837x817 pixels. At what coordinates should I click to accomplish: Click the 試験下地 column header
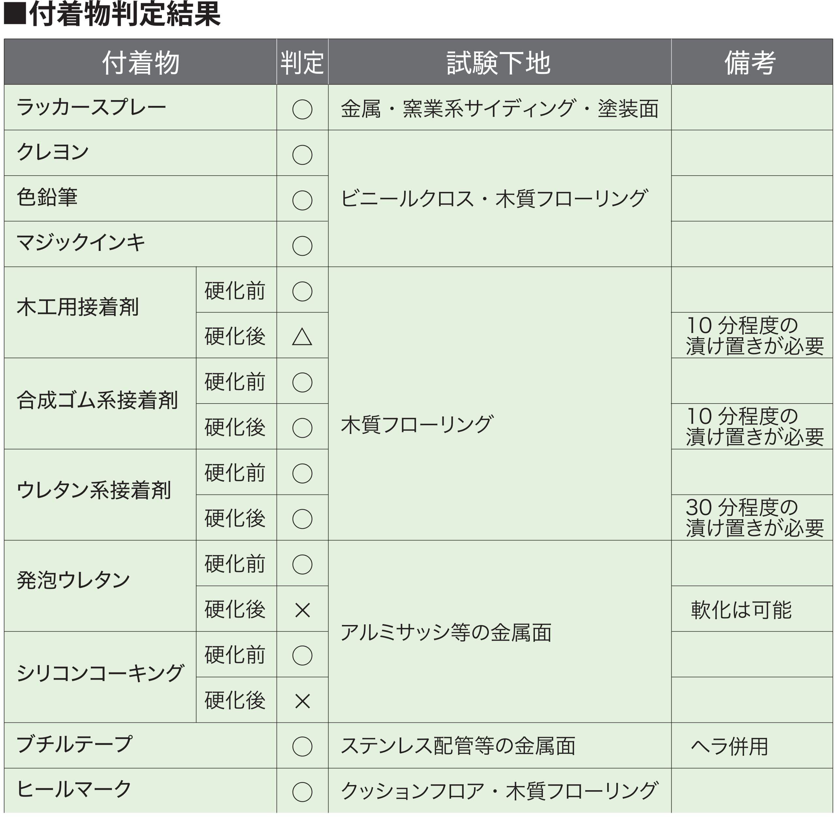tap(499, 63)
